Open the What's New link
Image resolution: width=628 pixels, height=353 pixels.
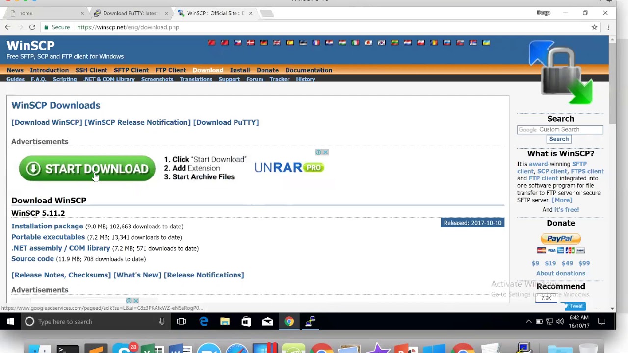pos(137,275)
